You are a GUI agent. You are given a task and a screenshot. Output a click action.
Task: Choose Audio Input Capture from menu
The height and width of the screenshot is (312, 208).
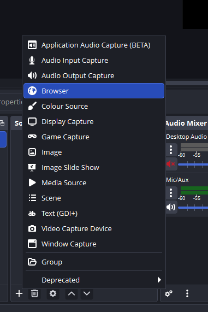tap(94, 61)
